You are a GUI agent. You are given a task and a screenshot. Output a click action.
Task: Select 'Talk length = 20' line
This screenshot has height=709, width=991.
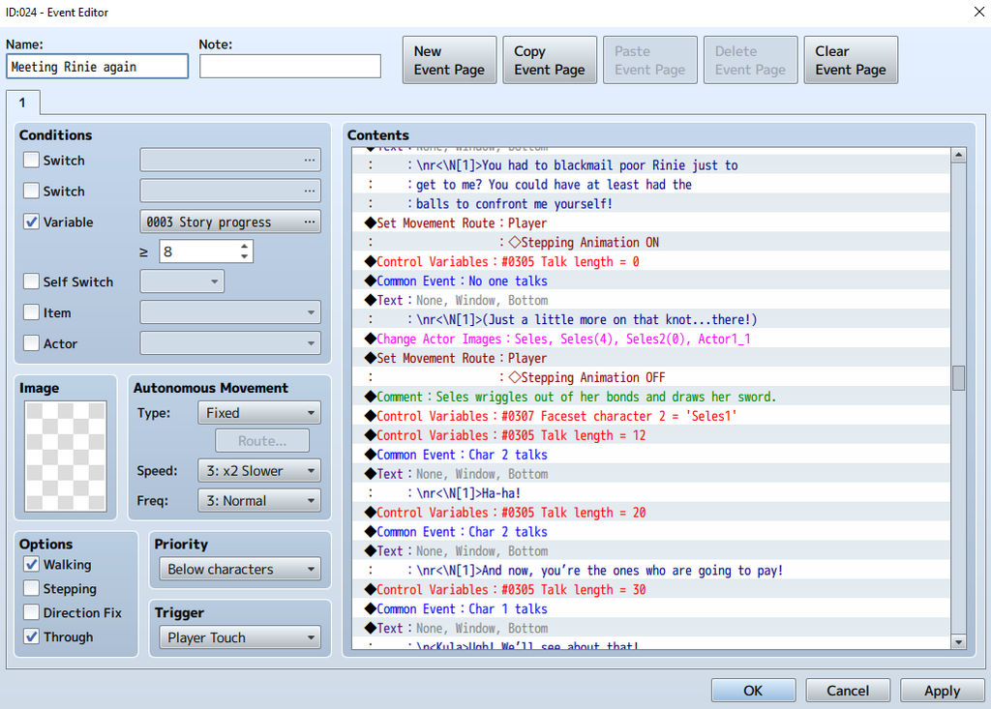651,513
